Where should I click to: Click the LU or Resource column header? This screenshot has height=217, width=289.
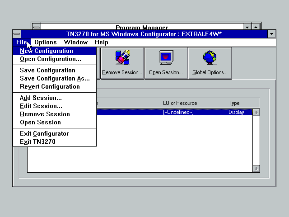point(180,103)
